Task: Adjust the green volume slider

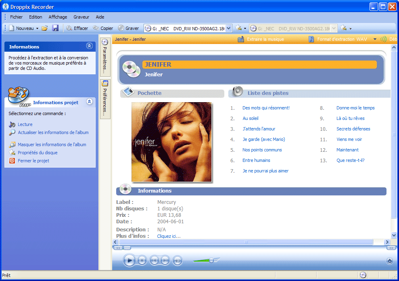Action: [211, 260]
